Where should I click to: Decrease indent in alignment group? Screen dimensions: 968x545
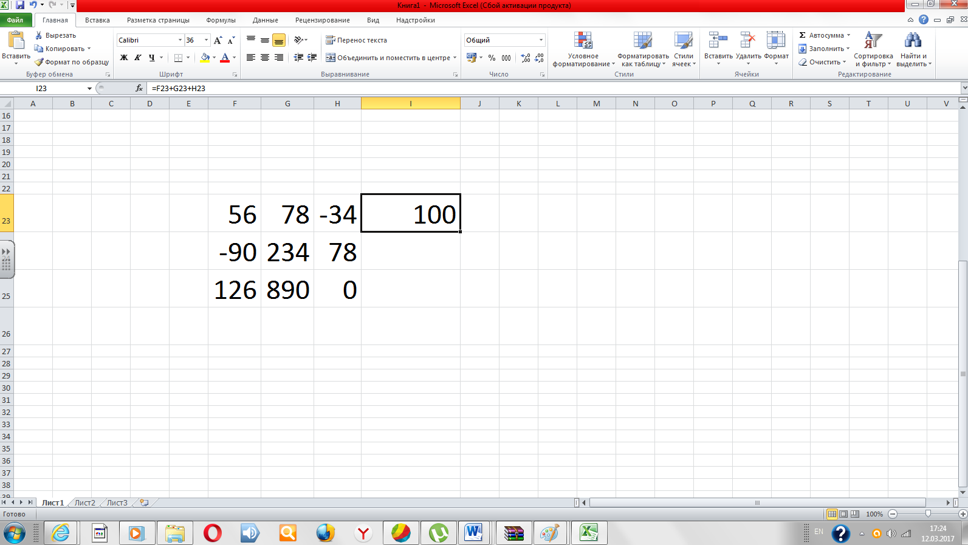pyautogui.click(x=298, y=58)
